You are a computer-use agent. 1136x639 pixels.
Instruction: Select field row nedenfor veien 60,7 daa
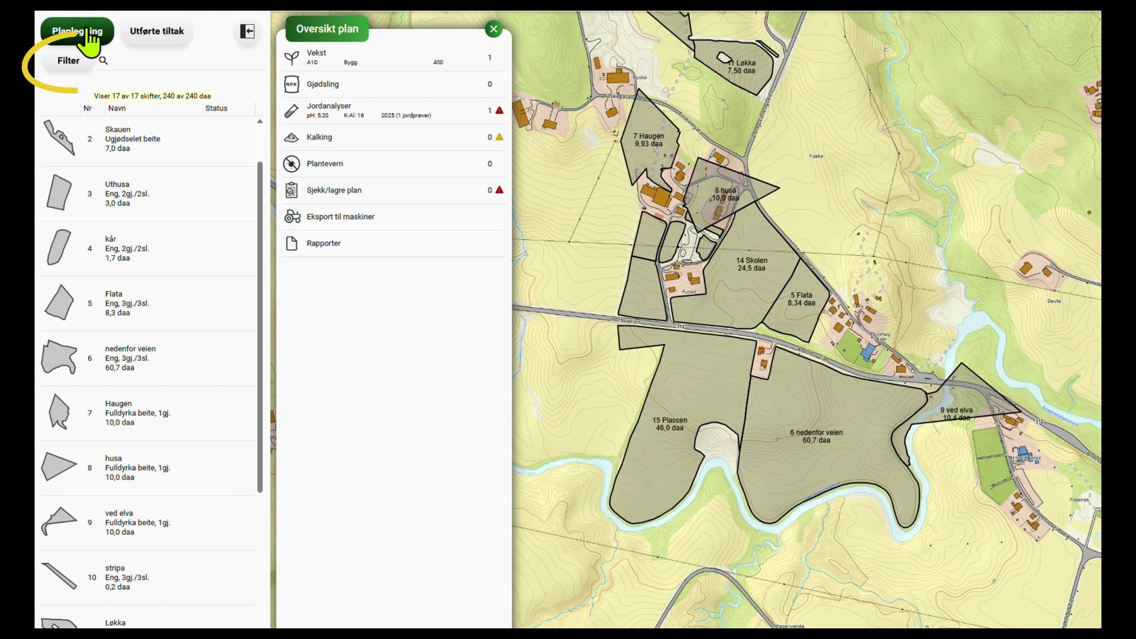[x=148, y=359]
